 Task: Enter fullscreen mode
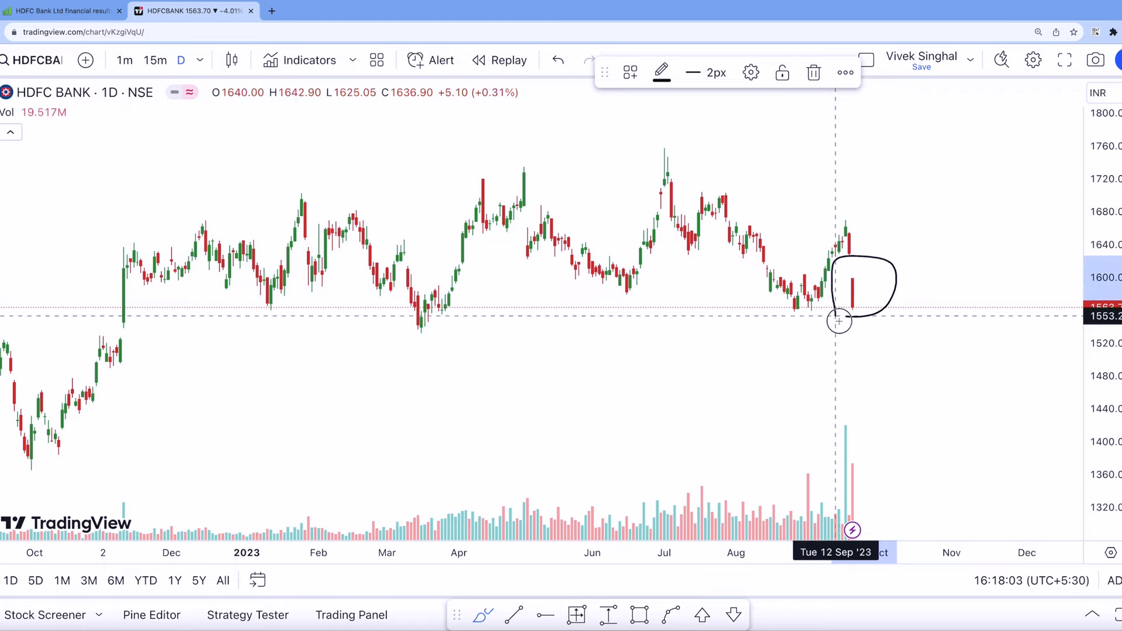point(1065,60)
